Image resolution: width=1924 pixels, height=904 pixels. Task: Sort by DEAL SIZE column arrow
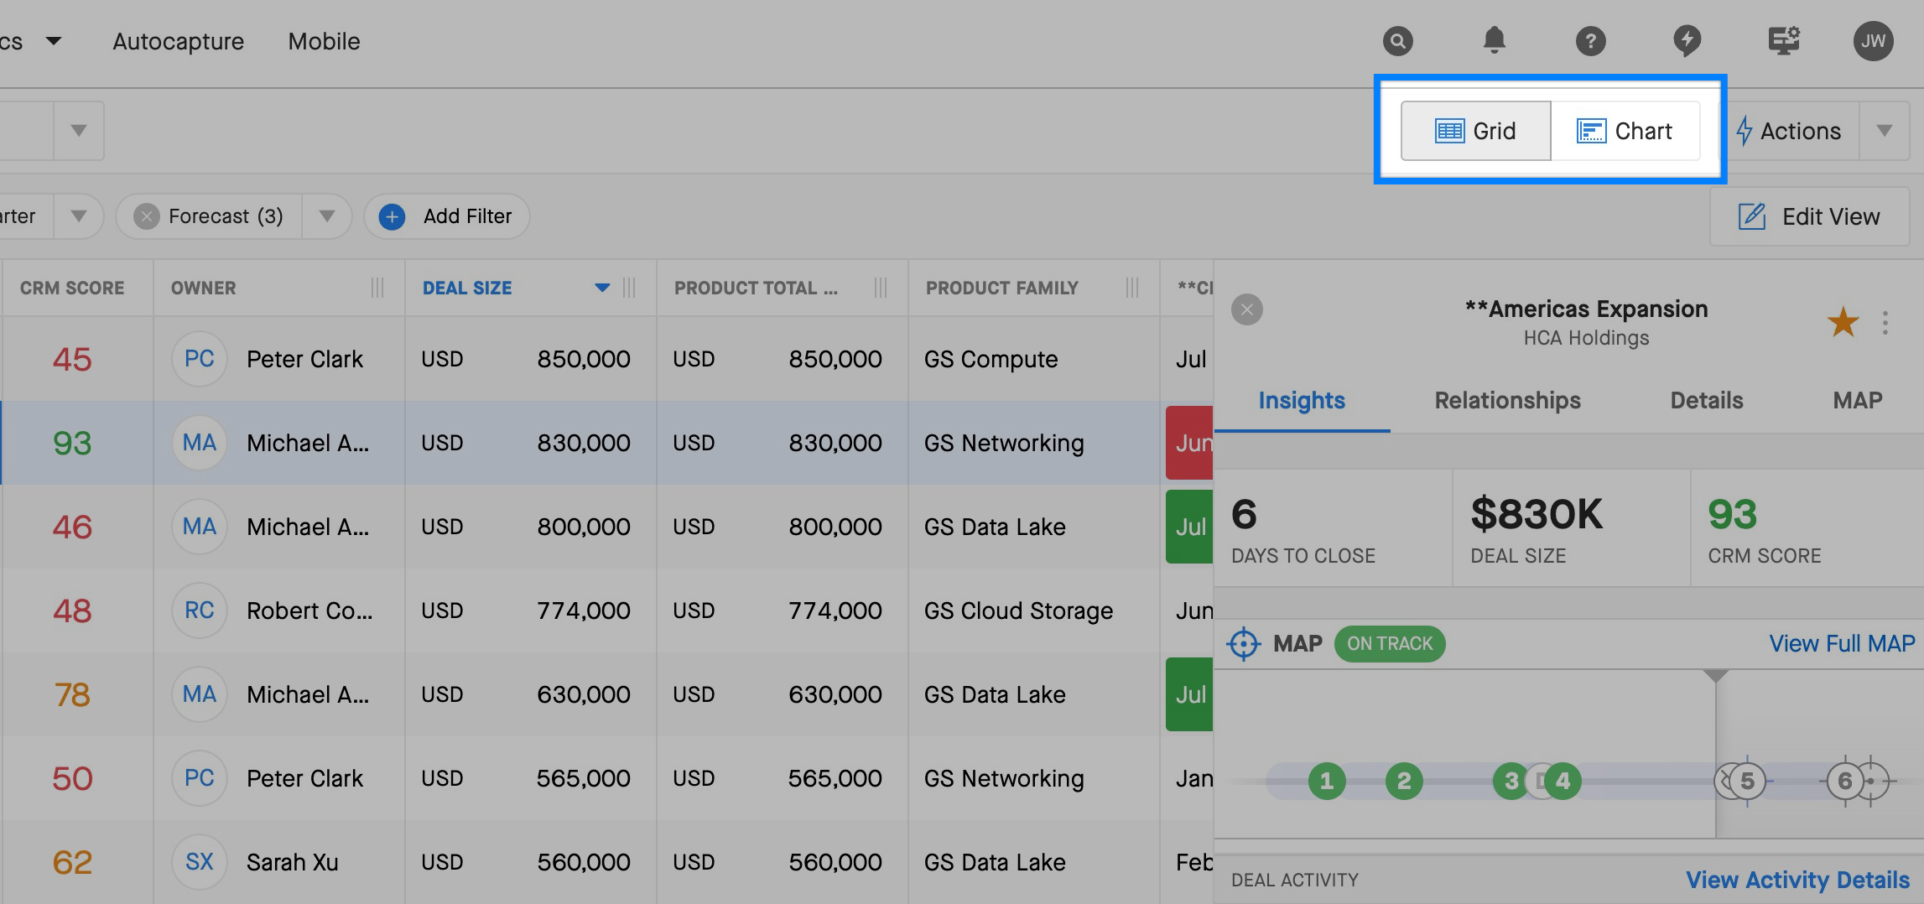[x=601, y=288]
